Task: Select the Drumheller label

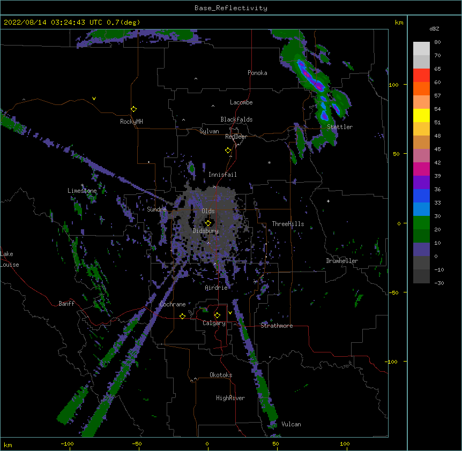Action: point(342,261)
